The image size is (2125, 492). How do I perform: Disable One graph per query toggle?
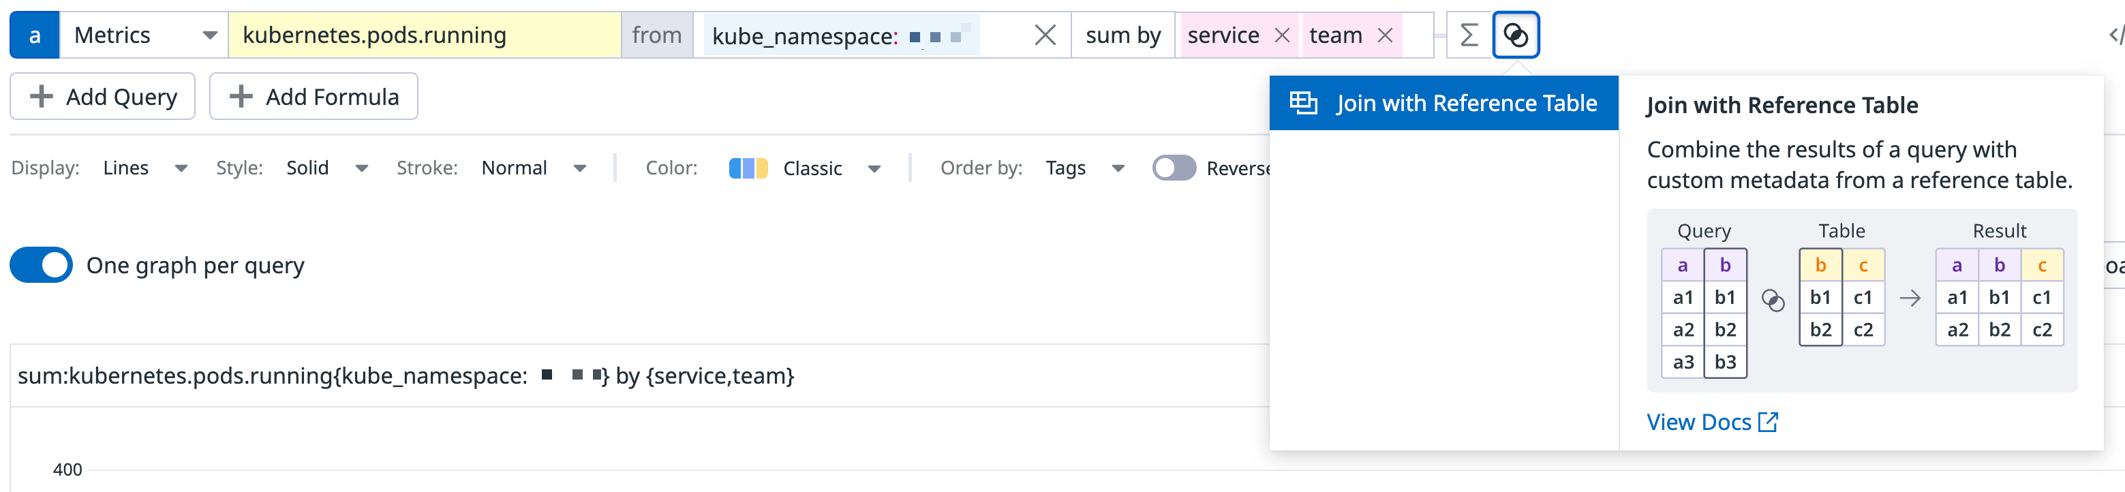[42, 265]
